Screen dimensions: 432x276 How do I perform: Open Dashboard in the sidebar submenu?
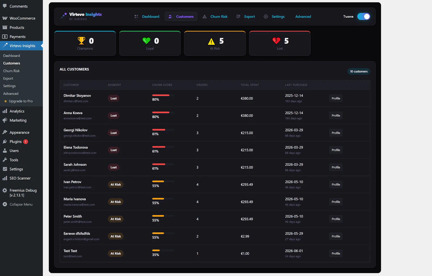[12, 56]
